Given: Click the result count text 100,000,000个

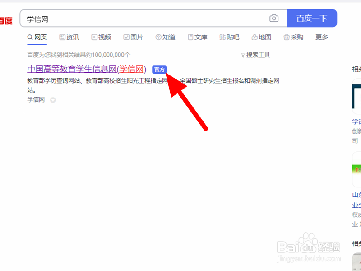Looking at the screenshot, I should click(x=111, y=55).
